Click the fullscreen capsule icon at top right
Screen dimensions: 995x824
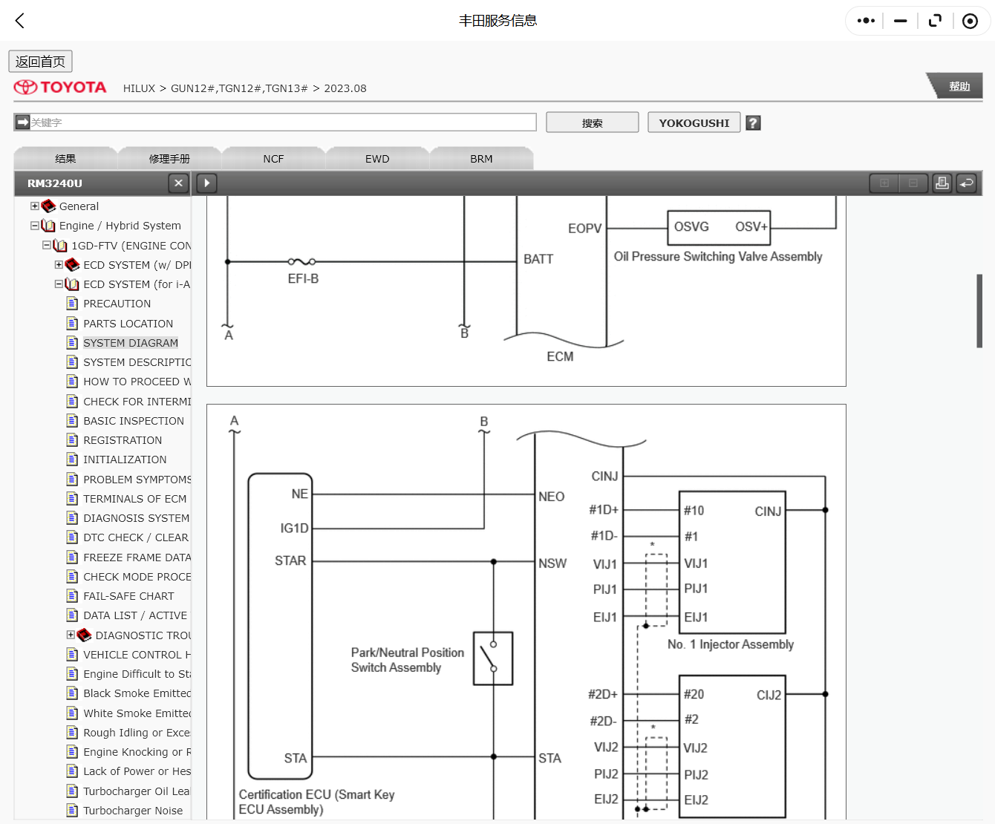935,21
